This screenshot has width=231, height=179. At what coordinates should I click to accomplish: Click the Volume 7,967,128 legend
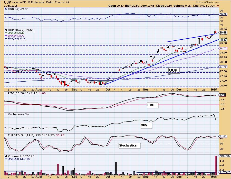[x=21, y=156]
